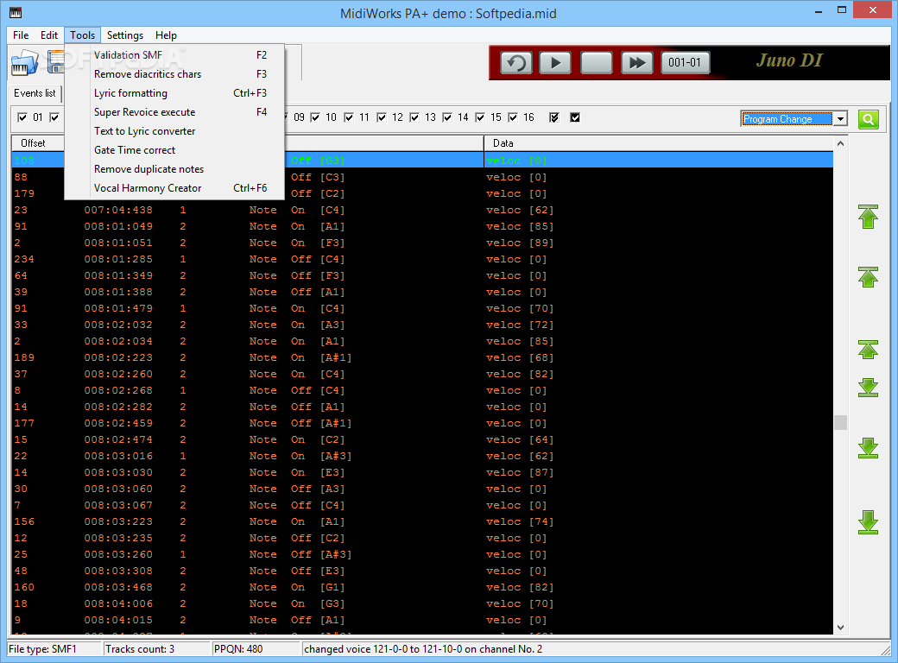Open Text to Lyric converter
Image resolution: width=898 pixels, height=663 pixels.
[x=174, y=130]
